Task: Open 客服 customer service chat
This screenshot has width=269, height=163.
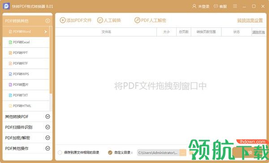Action: click(x=220, y=7)
